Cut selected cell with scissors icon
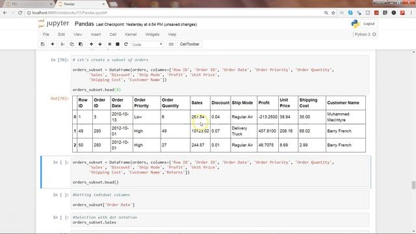416x234 pixels. click(x=62, y=44)
